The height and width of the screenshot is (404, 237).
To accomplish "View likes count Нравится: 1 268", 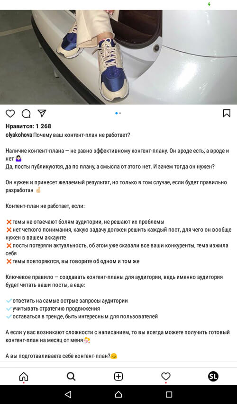I will point(28,126).
